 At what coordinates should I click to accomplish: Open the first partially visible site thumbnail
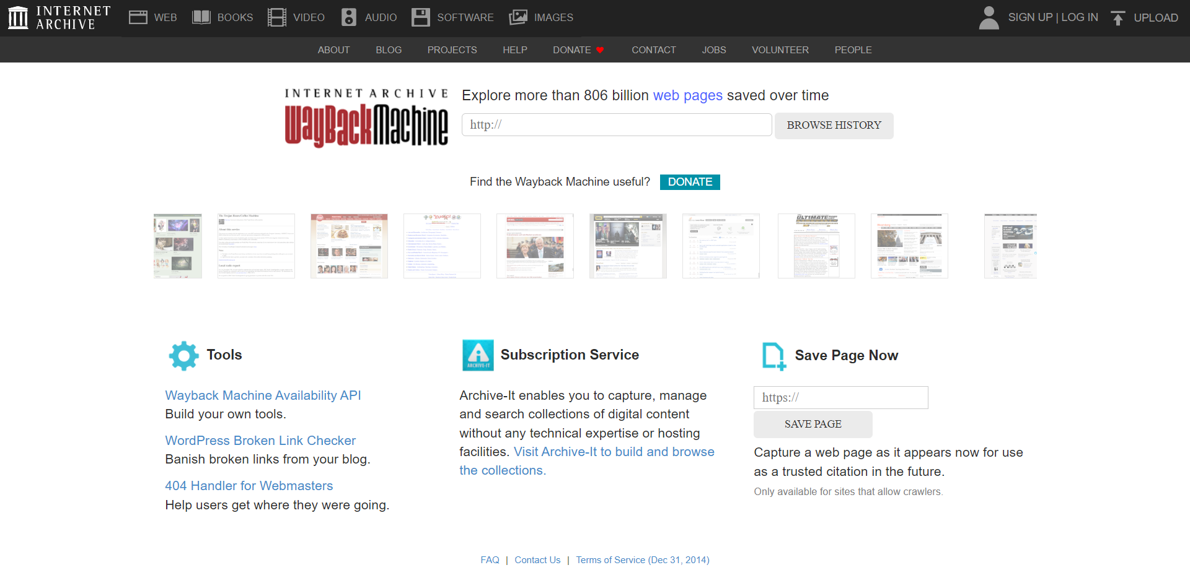[178, 246]
